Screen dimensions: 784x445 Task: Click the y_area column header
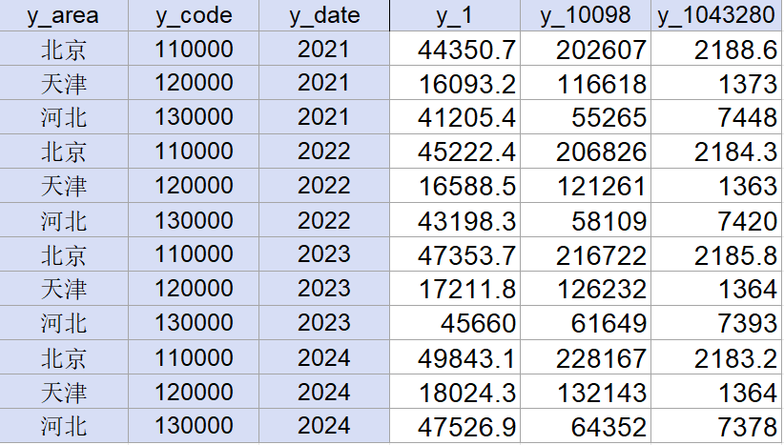(63, 16)
